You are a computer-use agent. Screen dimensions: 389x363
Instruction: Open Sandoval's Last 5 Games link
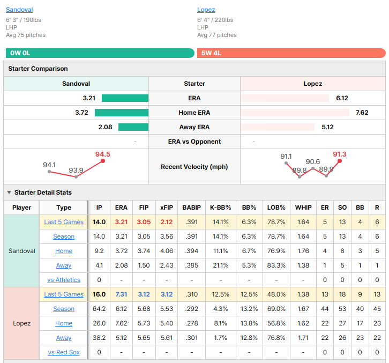[x=64, y=222]
